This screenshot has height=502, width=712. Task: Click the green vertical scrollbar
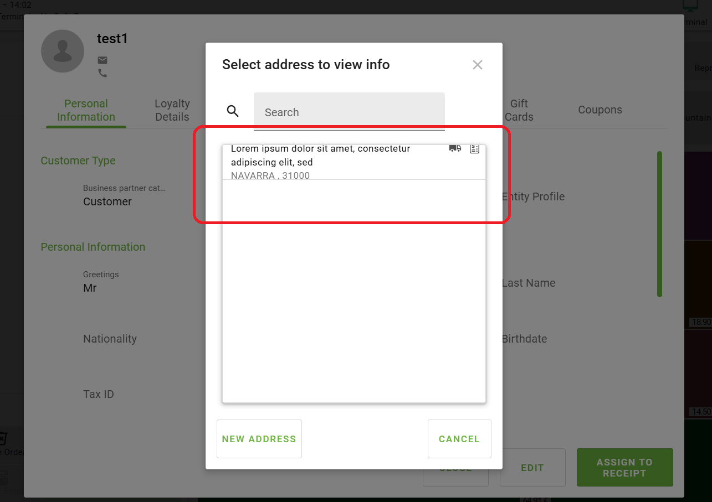click(x=659, y=224)
